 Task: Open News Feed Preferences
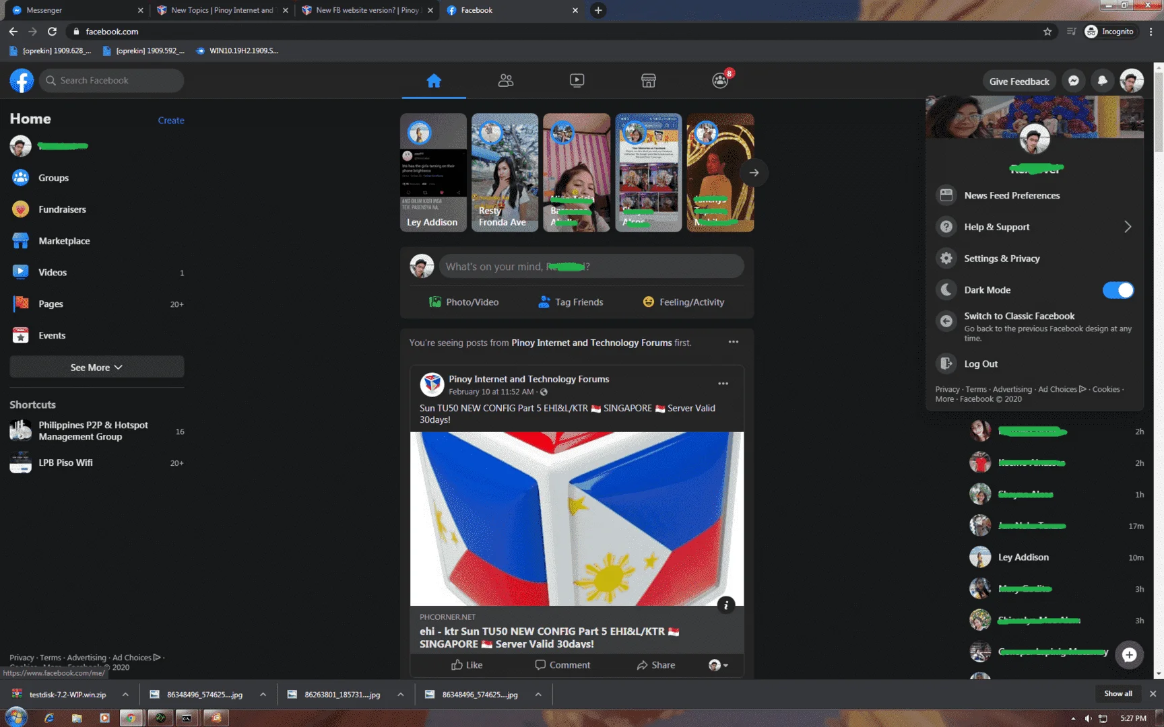(x=1035, y=195)
